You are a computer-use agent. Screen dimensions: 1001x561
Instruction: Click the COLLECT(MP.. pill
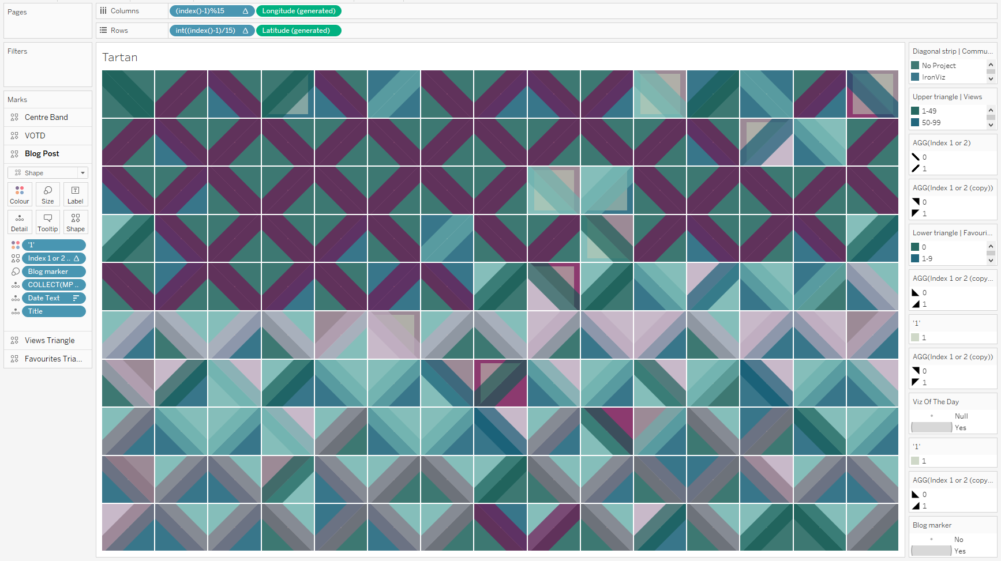pyautogui.click(x=54, y=285)
